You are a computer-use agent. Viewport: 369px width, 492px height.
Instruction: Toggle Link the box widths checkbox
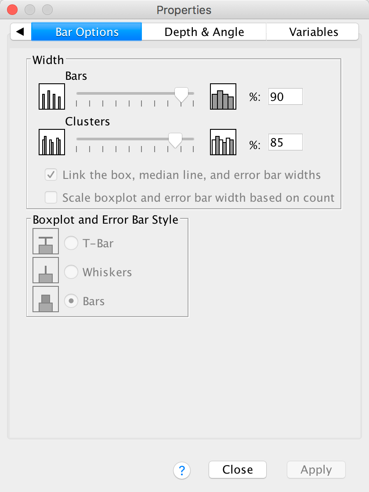[51, 175]
